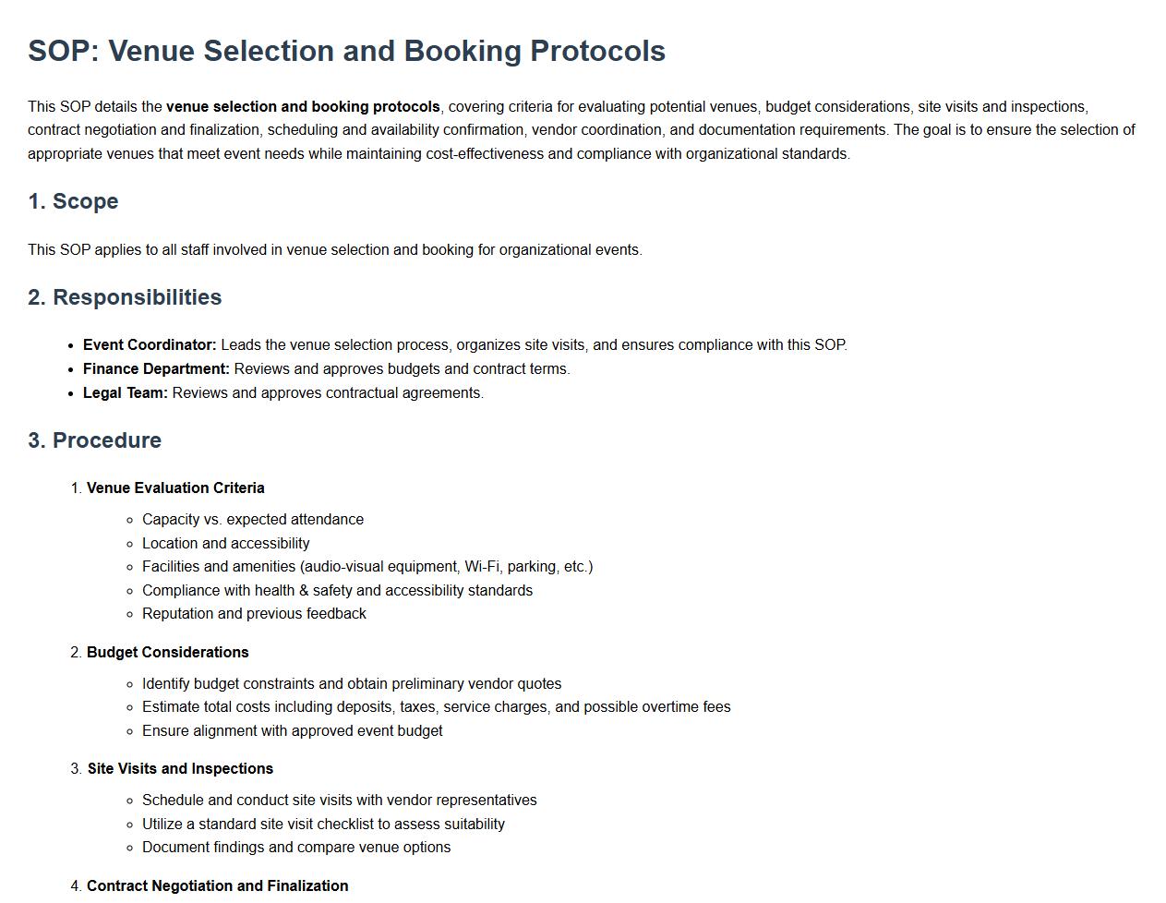Click the 'Identify budget constraints' bullet line
The image size is (1166, 903).
352,684
